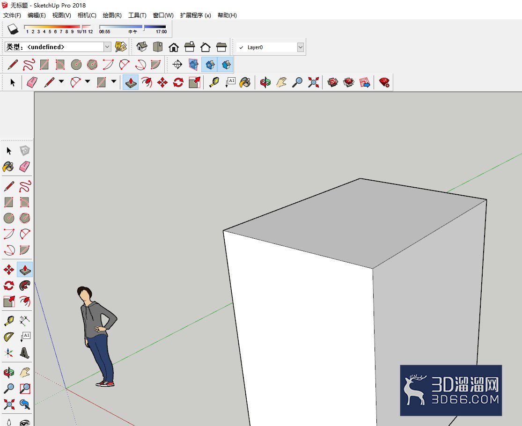The width and height of the screenshot is (522, 426).
Task: Open the Extension Warehouse
Action: 349,82
